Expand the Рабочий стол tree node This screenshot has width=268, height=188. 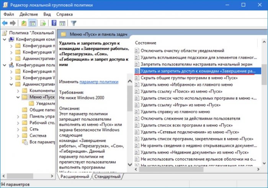click(18, 123)
